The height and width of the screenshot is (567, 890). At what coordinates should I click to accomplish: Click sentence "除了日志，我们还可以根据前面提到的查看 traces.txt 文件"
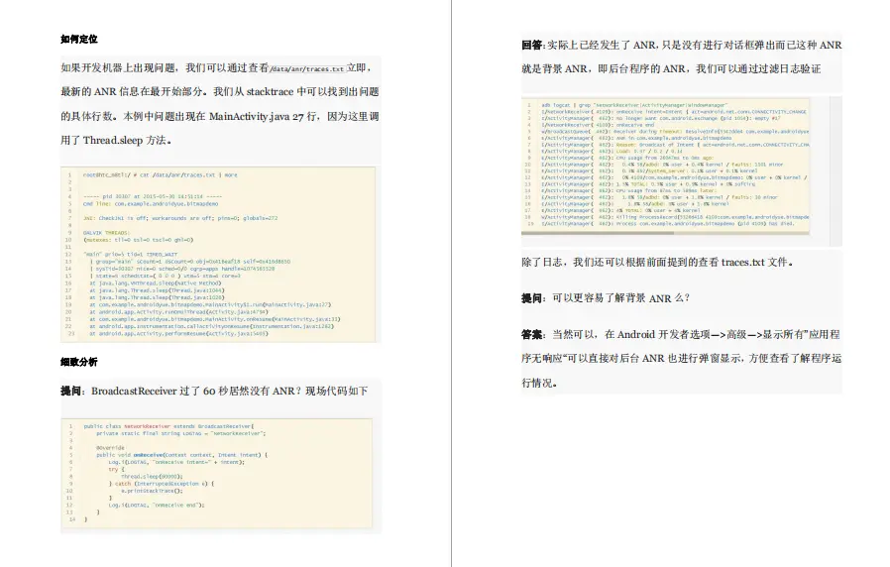coord(657,263)
